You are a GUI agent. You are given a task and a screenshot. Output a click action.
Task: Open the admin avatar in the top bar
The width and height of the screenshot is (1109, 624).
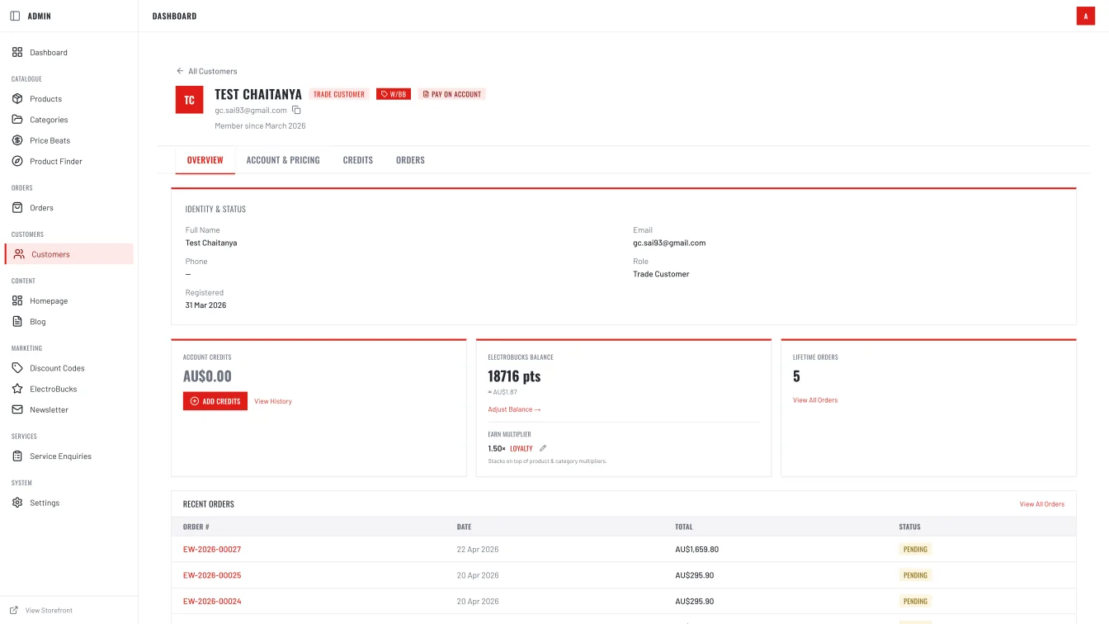point(1086,15)
